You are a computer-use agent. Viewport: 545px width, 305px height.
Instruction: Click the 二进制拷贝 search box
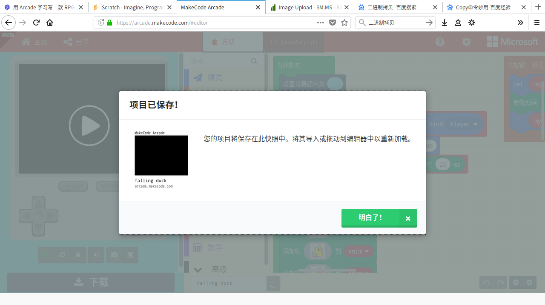coord(395,23)
